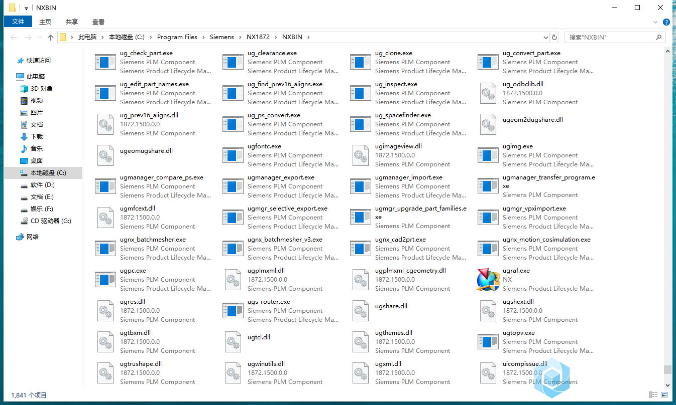Switch to the 查看 ribbon tab
This screenshot has height=405, width=676.
98,22
